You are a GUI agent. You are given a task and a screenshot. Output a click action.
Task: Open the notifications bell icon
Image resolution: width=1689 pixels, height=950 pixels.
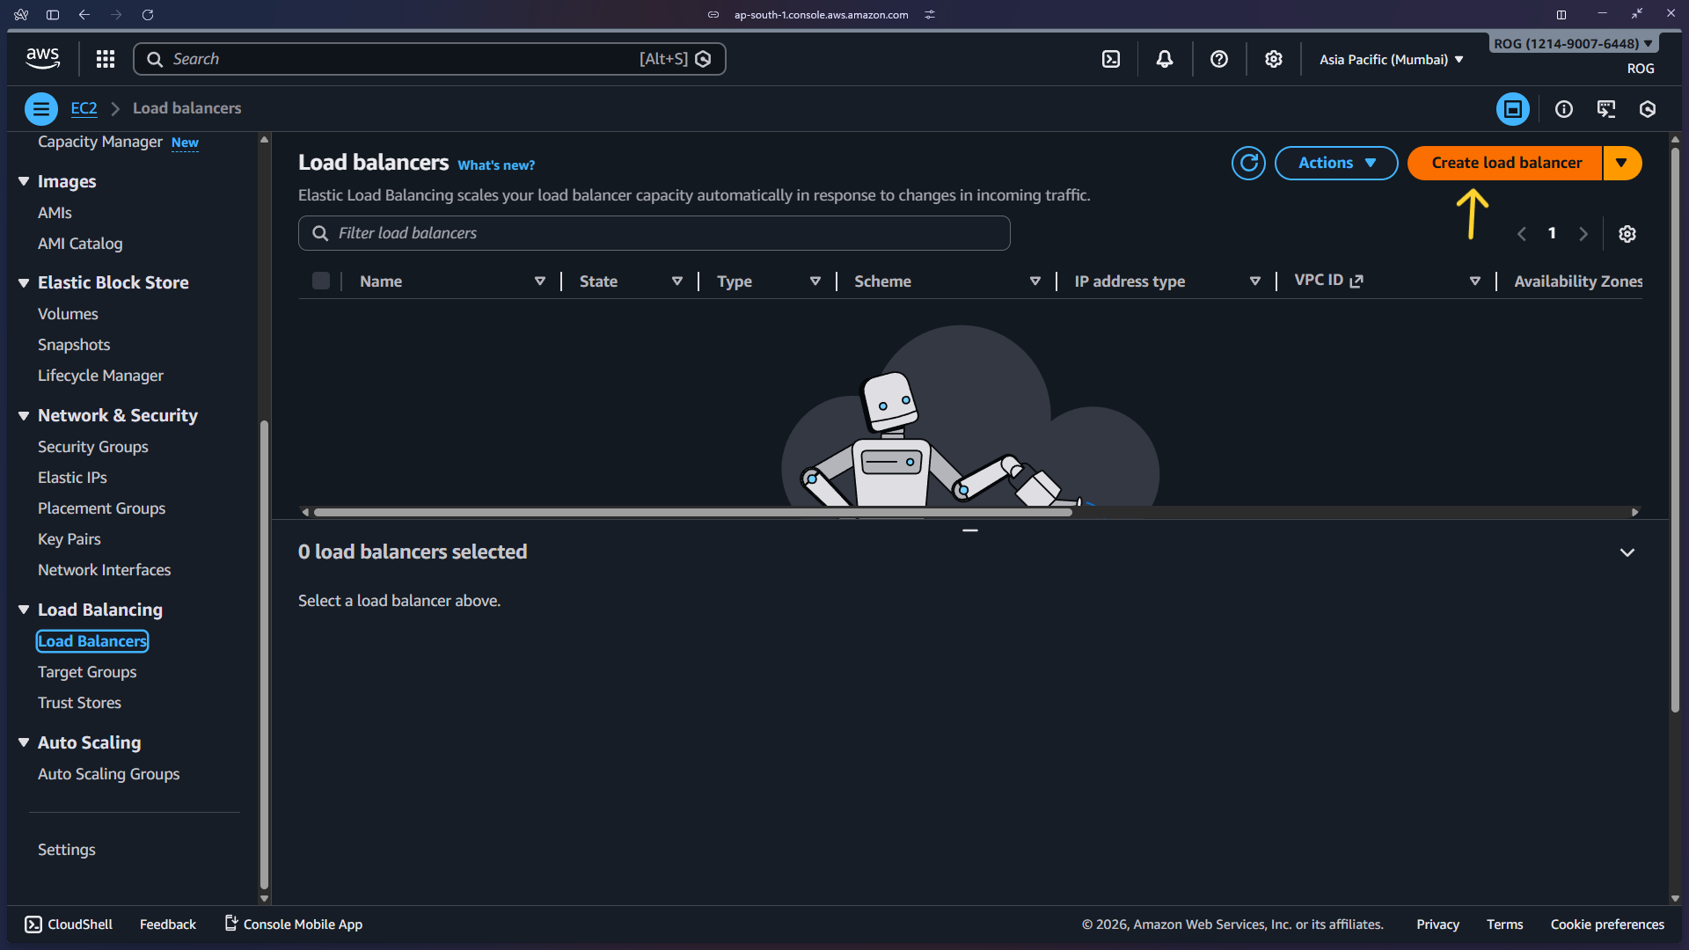(1165, 58)
